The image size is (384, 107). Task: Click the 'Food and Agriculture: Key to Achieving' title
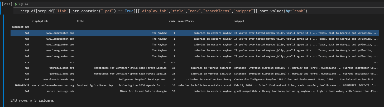pyautogui.click(x=122, y=85)
